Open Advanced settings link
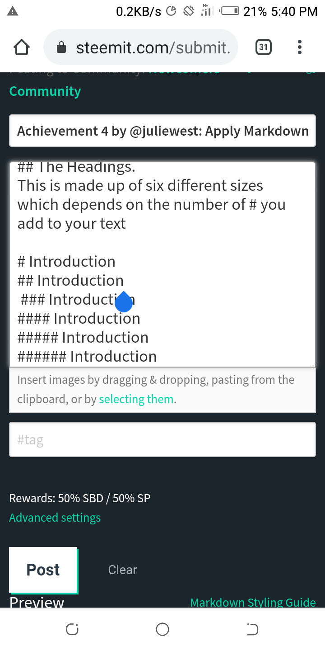The height and width of the screenshot is (651, 325). point(55,518)
